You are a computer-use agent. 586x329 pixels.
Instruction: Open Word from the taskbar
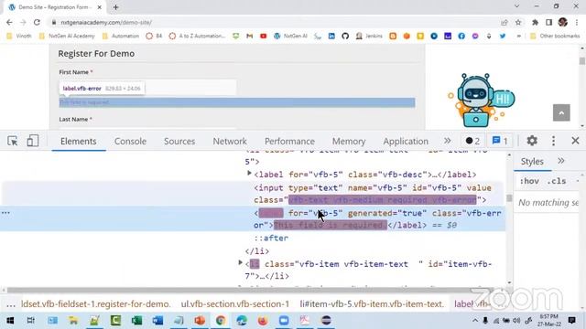click(157, 321)
